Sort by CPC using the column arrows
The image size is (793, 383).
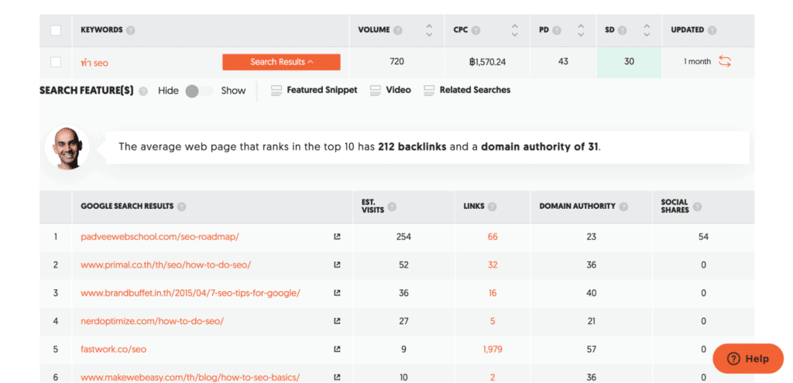pos(515,31)
